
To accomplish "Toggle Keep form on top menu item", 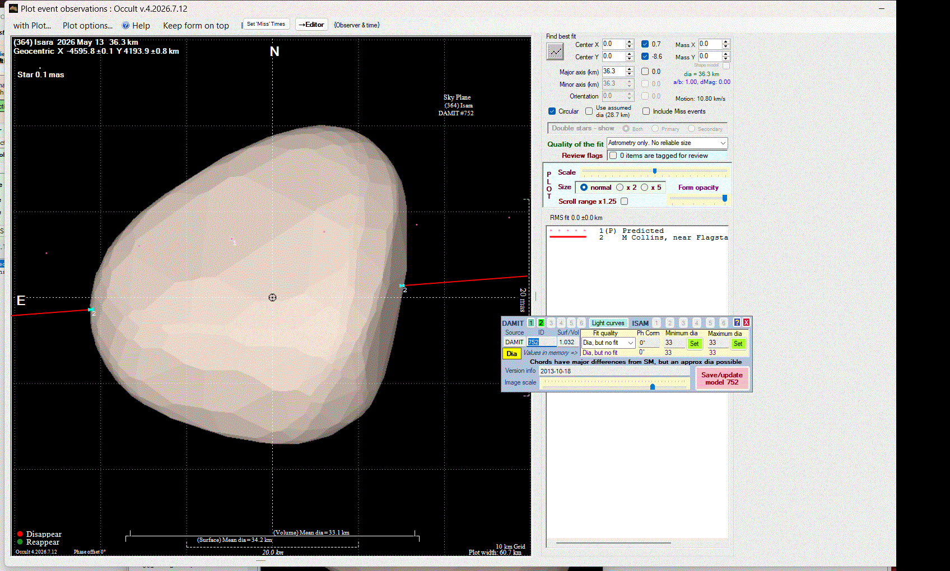I will pyautogui.click(x=196, y=25).
